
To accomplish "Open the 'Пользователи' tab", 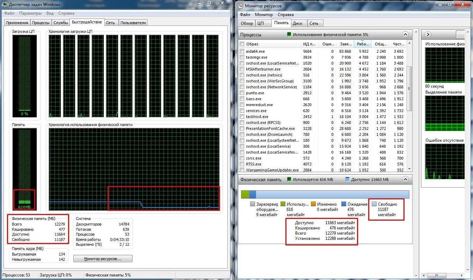I will pos(133,23).
